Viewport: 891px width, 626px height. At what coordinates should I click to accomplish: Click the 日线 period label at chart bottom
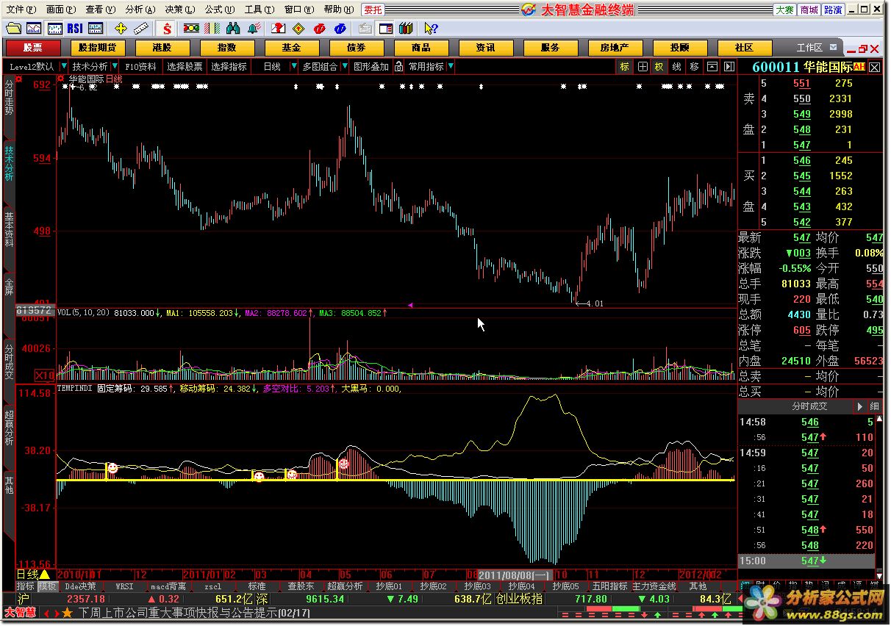(26, 574)
